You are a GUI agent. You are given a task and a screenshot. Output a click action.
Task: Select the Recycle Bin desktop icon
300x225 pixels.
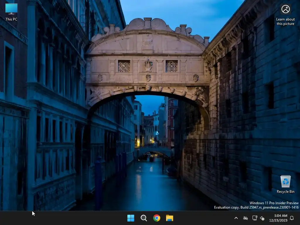285,184
